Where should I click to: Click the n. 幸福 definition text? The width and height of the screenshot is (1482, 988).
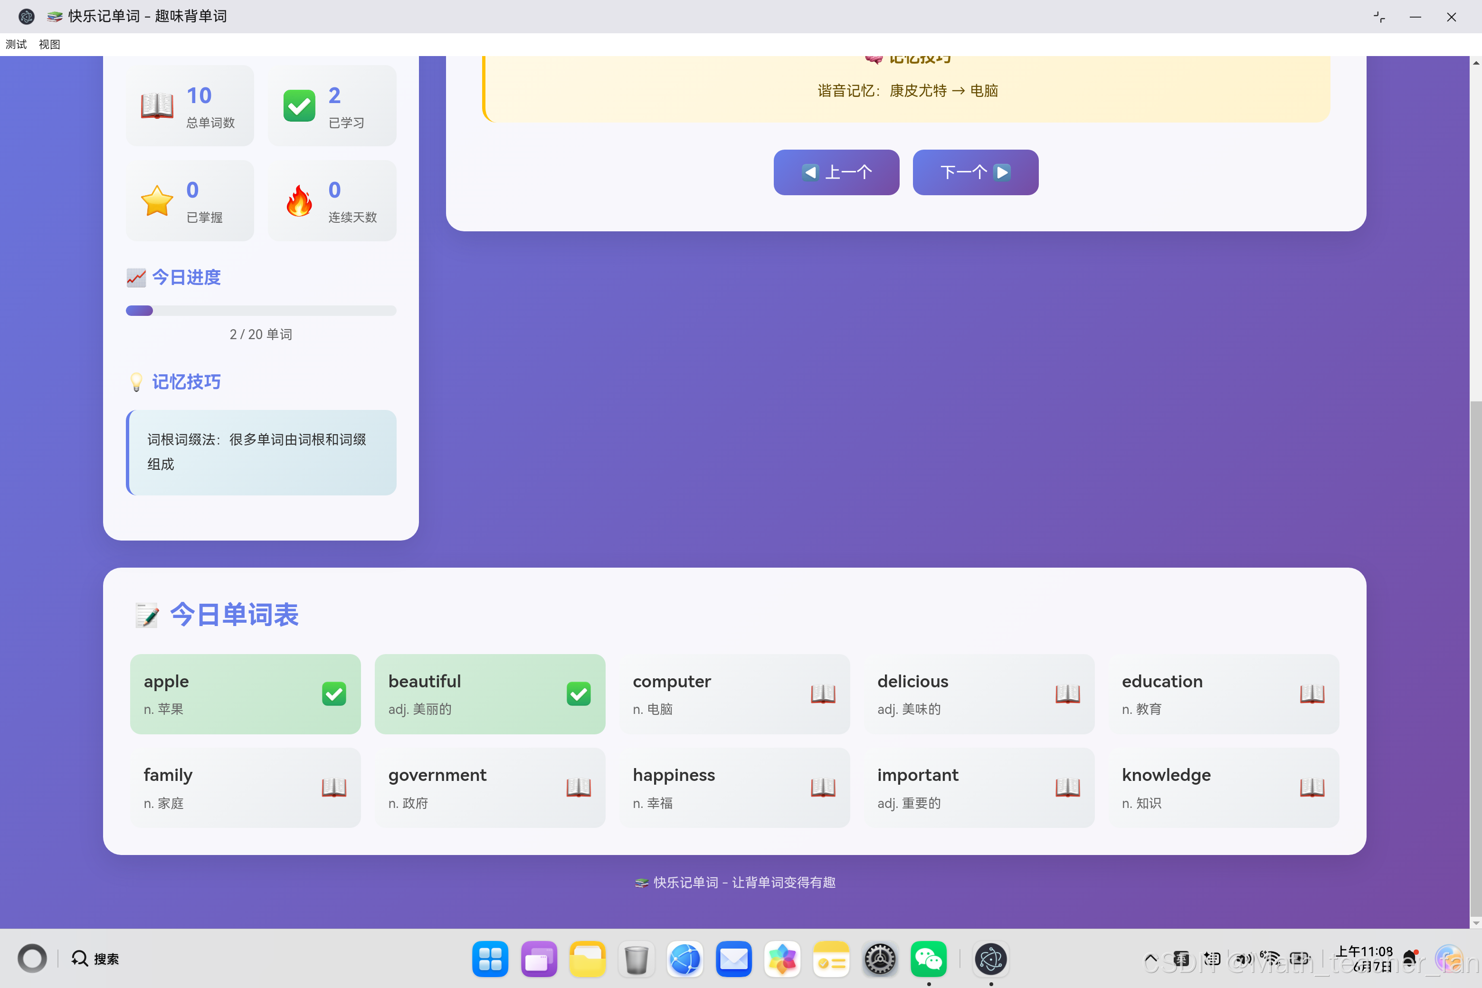tap(652, 803)
